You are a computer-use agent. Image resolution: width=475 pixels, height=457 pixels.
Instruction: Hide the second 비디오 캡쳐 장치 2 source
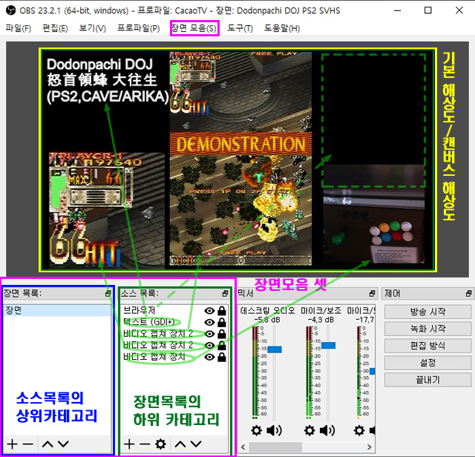pyautogui.click(x=209, y=346)
